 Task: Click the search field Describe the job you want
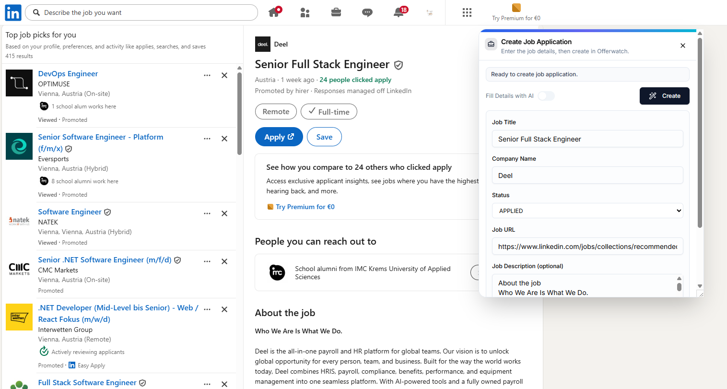[x=141, y=12]
